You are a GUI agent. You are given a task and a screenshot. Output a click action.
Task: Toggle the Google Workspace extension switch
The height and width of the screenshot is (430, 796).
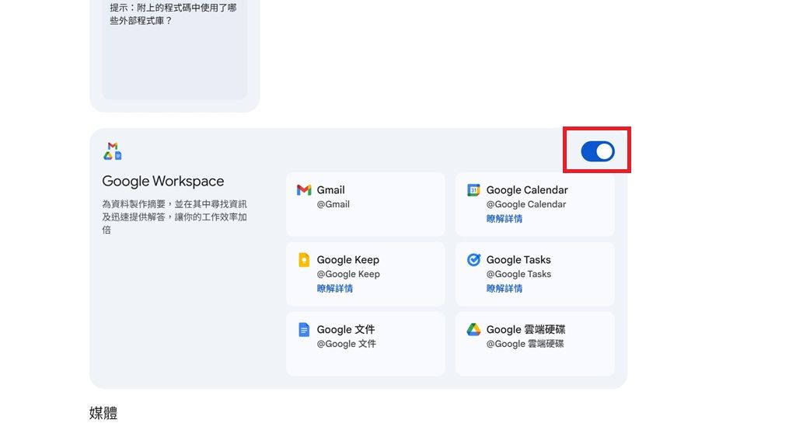pyautogui.click(x=598, y=151)
